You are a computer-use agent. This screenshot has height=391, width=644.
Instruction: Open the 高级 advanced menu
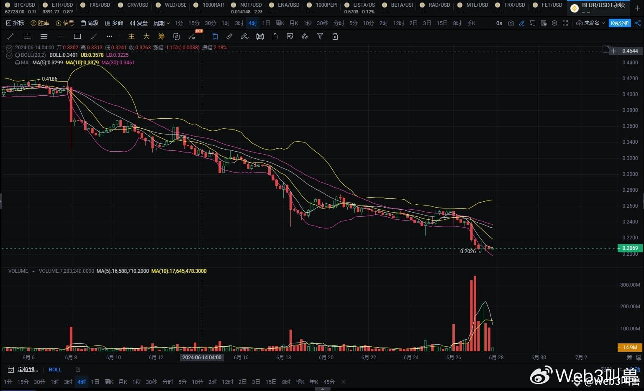pos(90,23)
